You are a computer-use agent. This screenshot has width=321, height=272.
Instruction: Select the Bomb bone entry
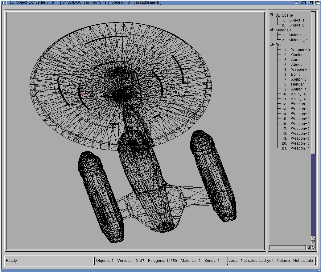tap(296, 74)
